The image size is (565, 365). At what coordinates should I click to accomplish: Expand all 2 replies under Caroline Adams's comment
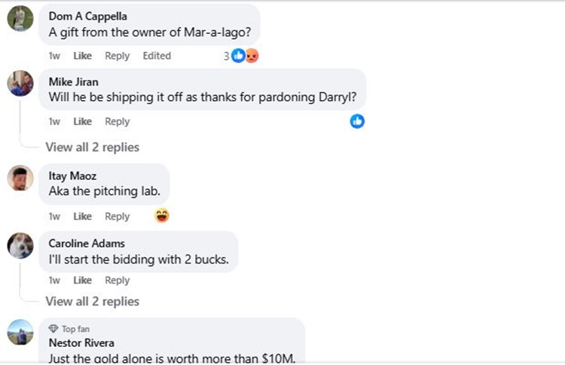click(x=92, y=301)
